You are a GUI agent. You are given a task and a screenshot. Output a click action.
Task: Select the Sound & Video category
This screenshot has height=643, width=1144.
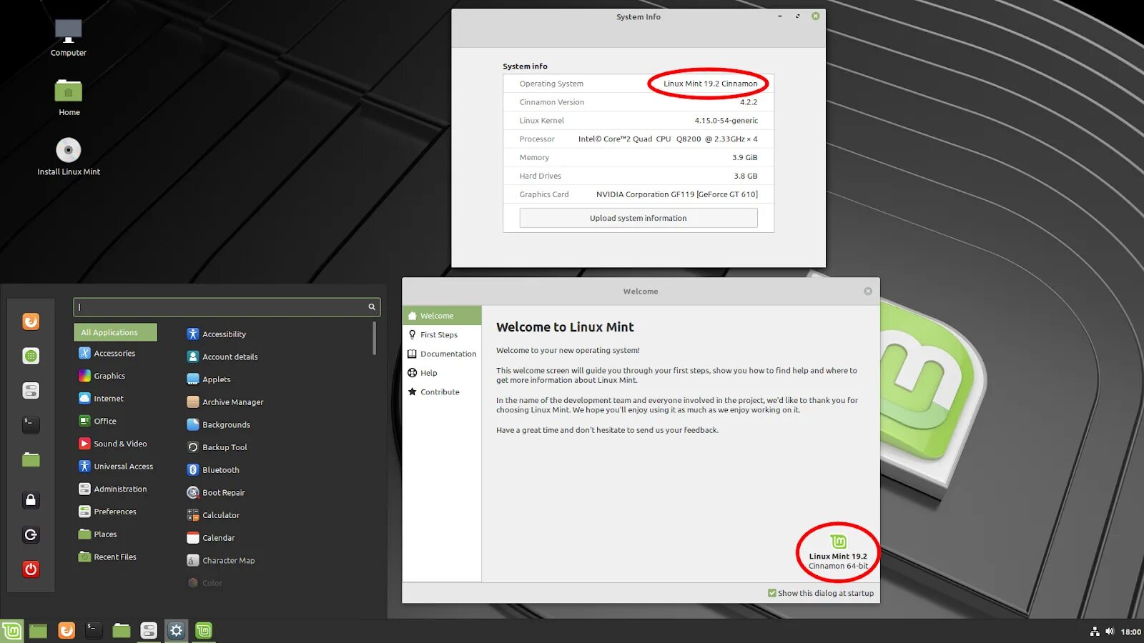115,444
